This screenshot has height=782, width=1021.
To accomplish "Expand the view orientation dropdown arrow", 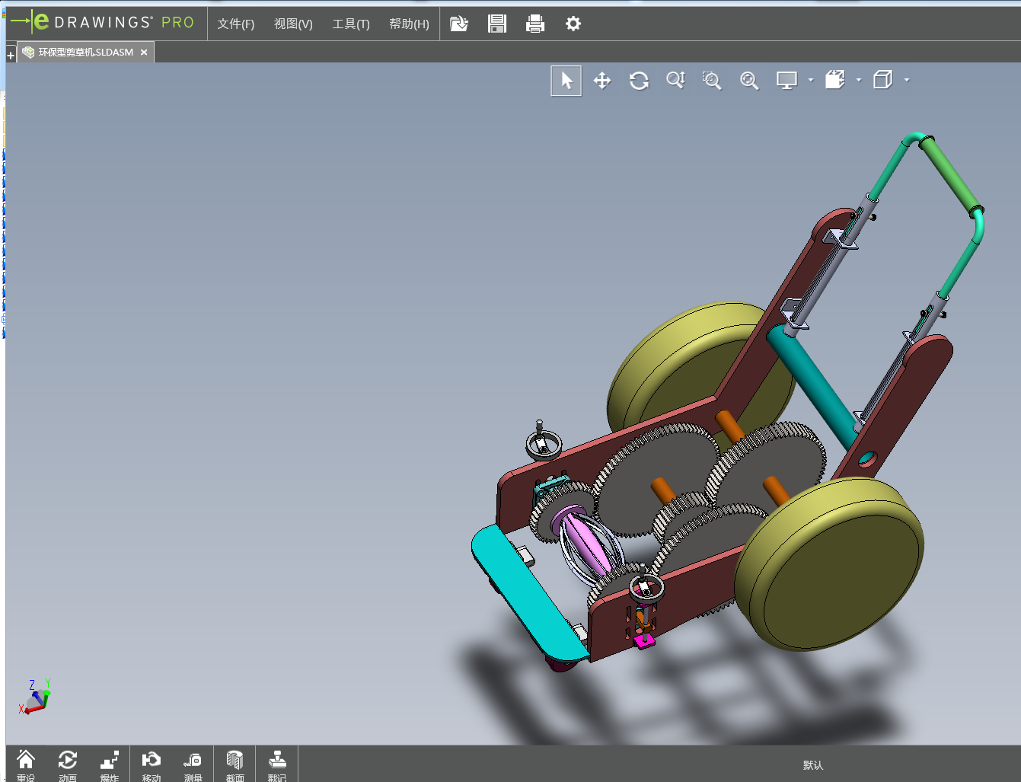I will pyautogui.click(x=859, y=80).
